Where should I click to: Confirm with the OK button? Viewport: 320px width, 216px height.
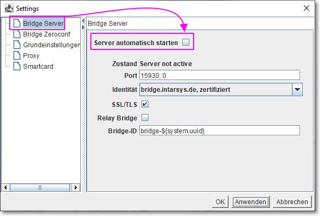tap(220, 201)
